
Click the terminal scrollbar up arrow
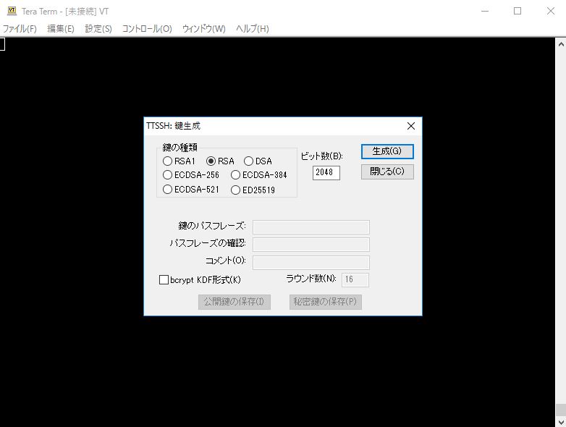pos(561,44)
